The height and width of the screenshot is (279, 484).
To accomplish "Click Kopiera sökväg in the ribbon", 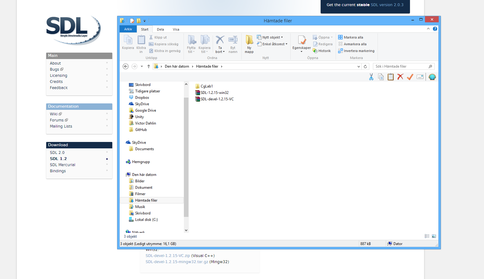I will pos(164,44).
